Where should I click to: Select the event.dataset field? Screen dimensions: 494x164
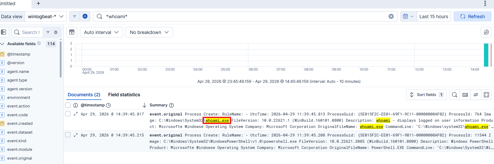[20, 132]
